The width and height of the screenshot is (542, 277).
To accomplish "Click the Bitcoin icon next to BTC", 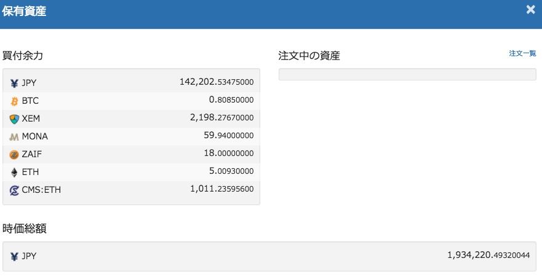I will click(14, 101).
